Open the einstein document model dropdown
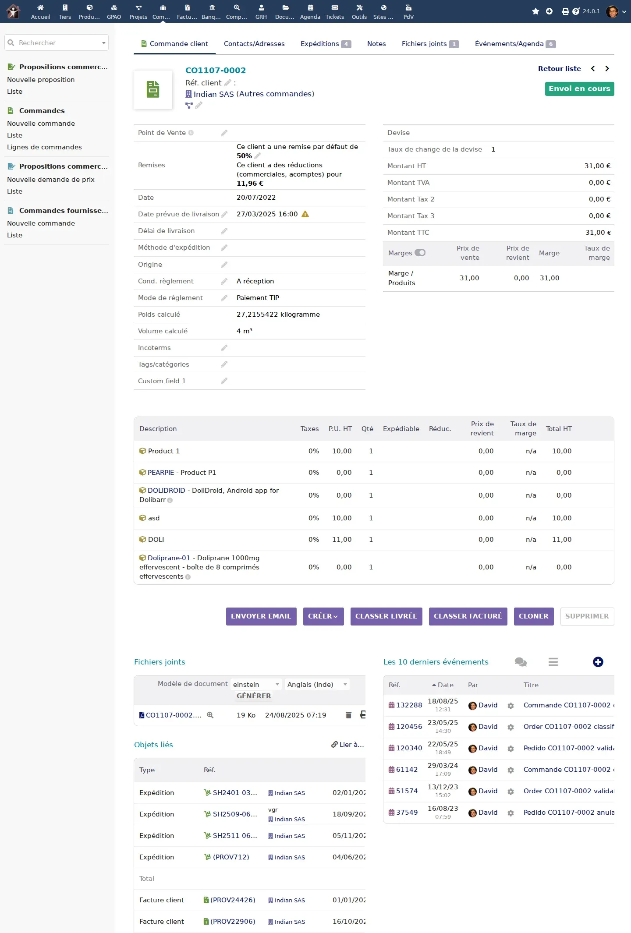Screen dimensions: 631x933 pos(256,684)
